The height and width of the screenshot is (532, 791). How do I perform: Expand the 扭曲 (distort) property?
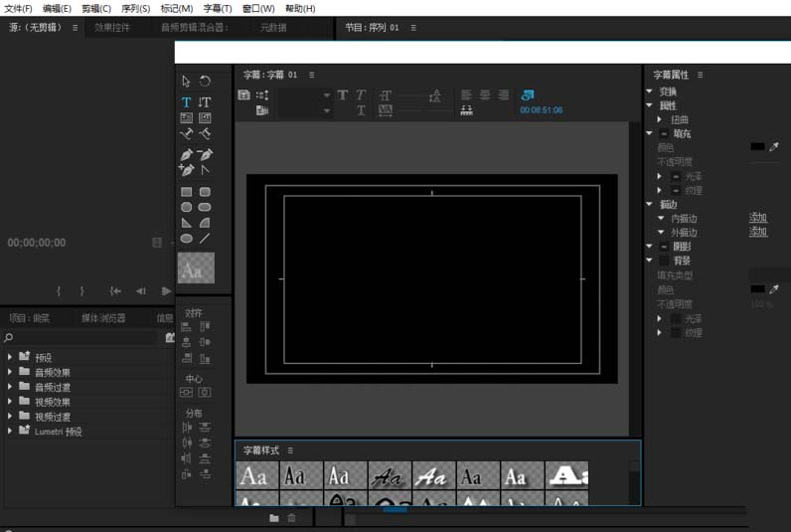tap(659, 119)
